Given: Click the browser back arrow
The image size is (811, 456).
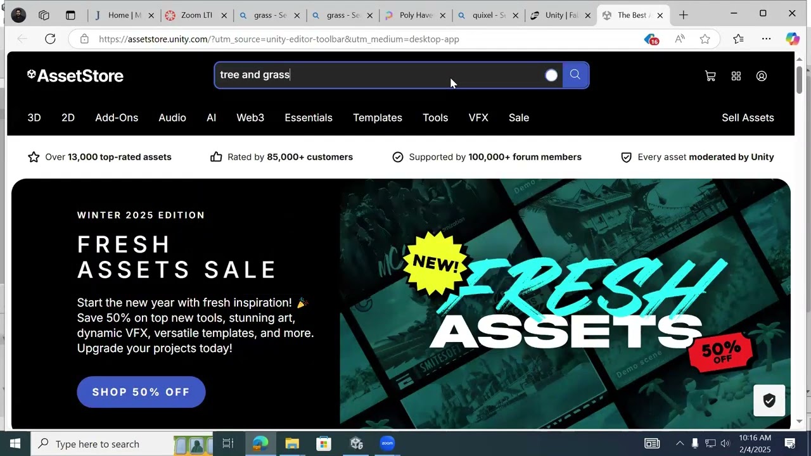Looking at the screenshot, I should (x=22, y=39).
